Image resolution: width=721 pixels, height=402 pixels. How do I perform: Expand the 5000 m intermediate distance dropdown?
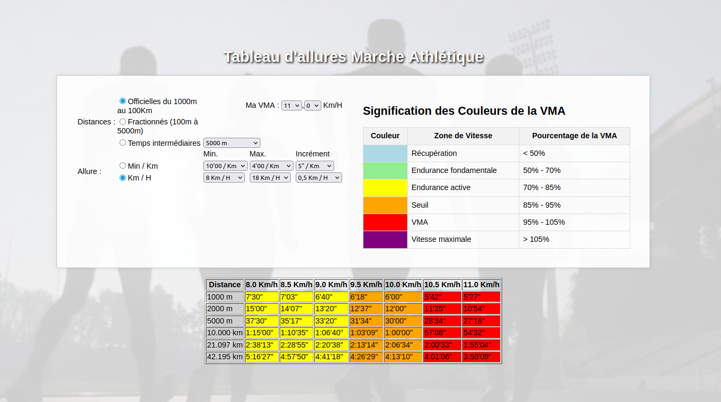click(x=232, y=143)
